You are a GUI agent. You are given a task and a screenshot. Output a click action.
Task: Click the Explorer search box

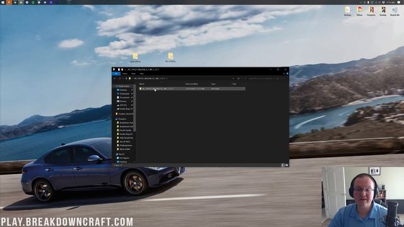pos(265,78)
